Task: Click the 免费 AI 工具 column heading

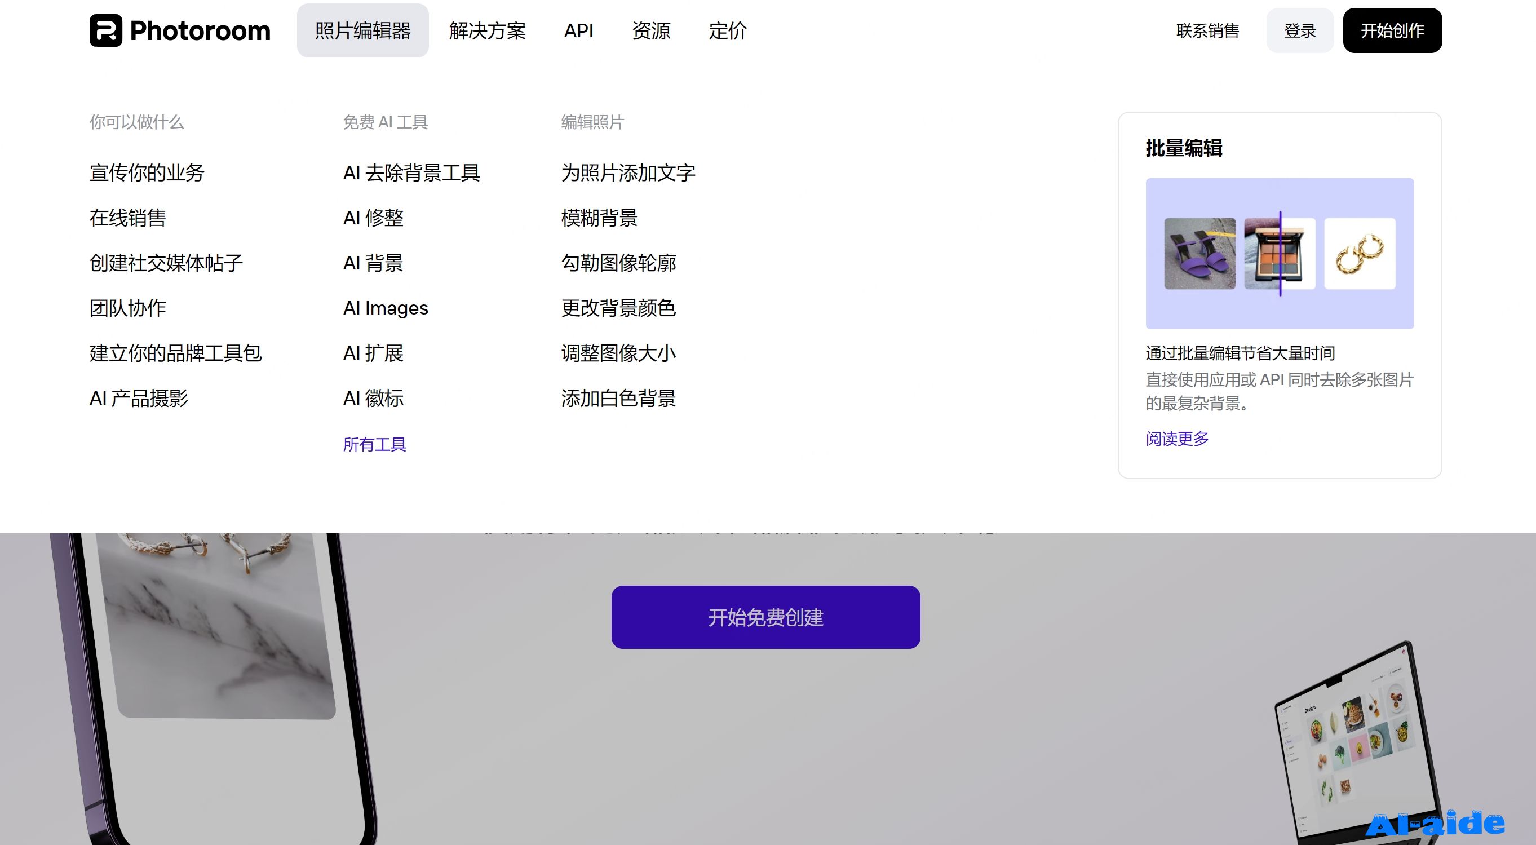Action: coord(385,122)
